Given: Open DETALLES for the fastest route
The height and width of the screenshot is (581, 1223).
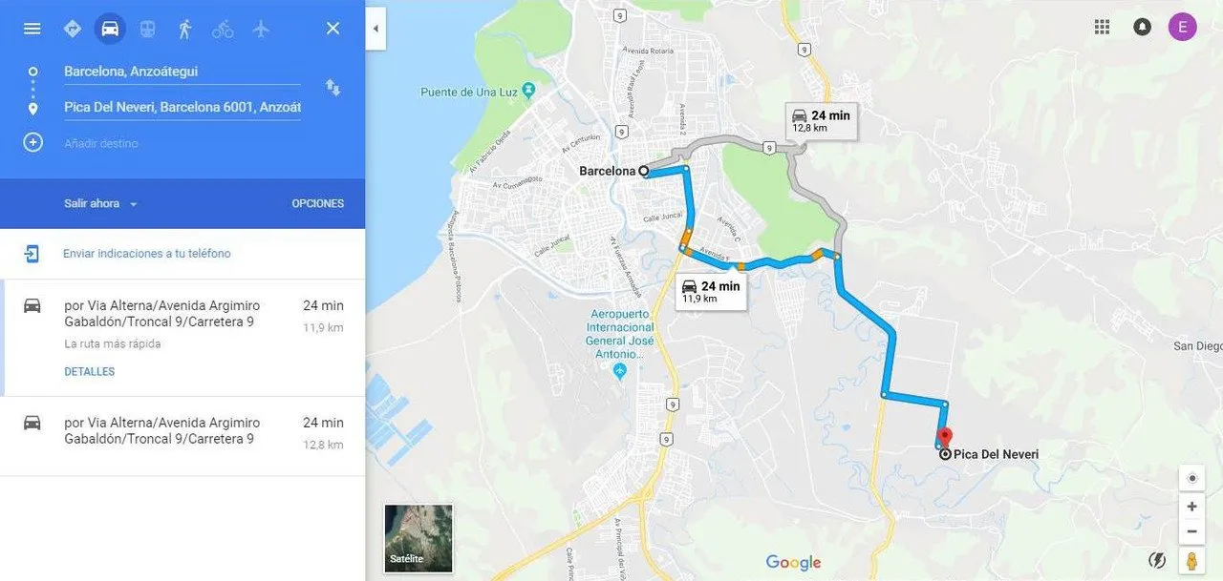Looking at the screenshot, I should (90, 372).
